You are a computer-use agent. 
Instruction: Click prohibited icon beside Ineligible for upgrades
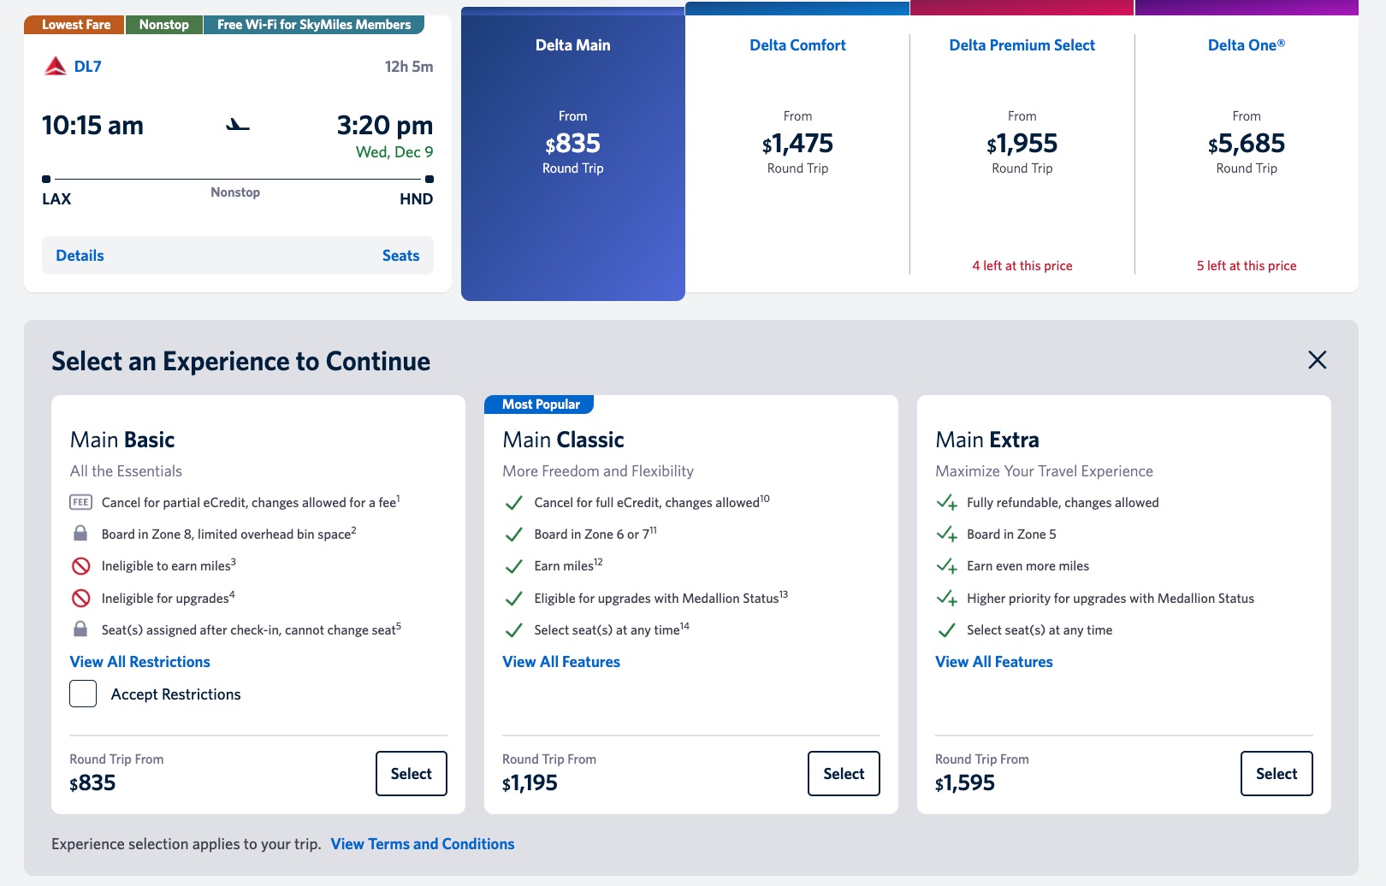(x=80, y=598)
